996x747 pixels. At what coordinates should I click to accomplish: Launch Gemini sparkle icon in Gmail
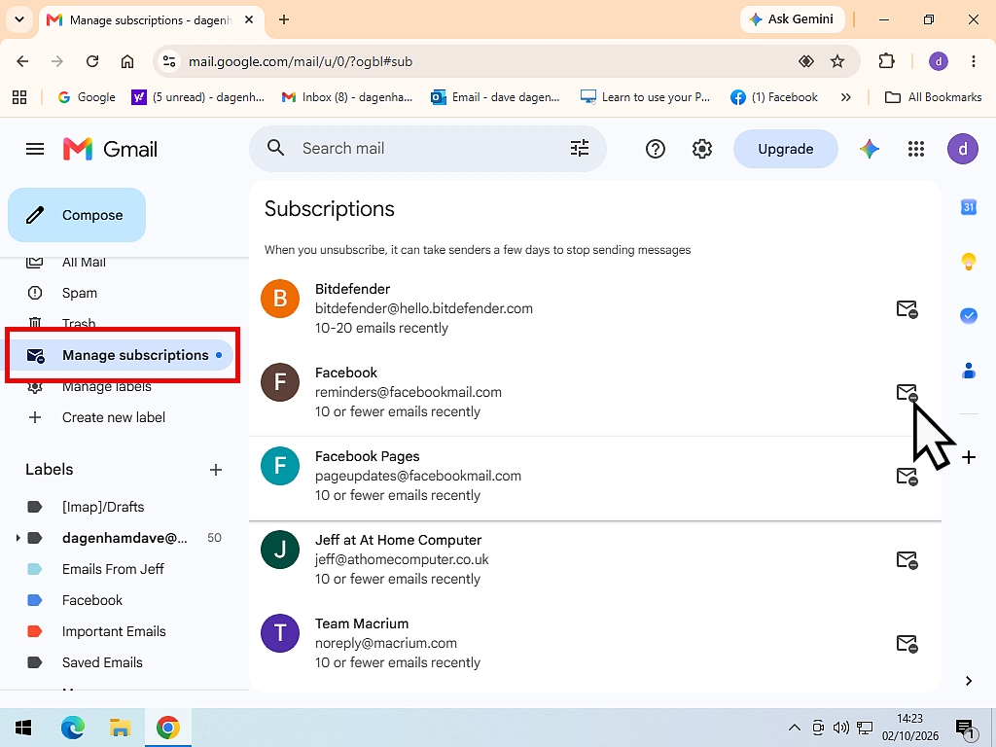point(869,149)
